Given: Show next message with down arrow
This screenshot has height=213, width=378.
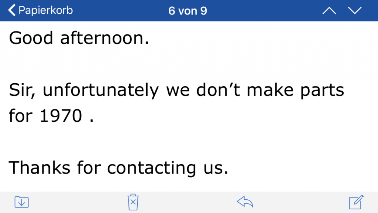Looking at the screenshot, I should tap(355, 11).
